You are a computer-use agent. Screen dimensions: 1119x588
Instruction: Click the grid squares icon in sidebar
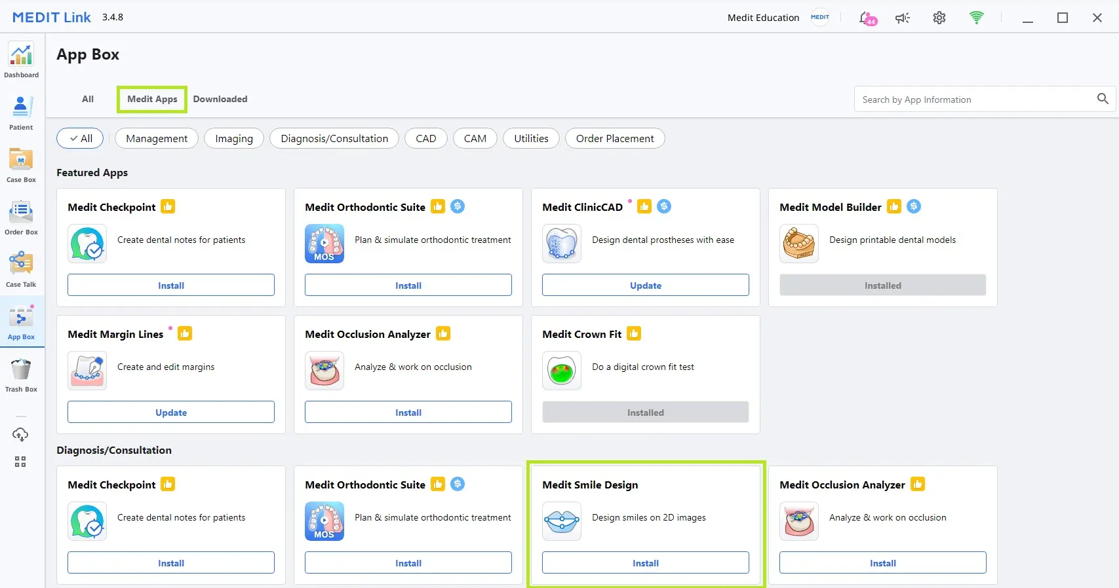(20, 462)
